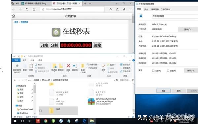This screenshot has width=198, height=124.
Task: Go to the Edge home page icon
Action: tap(34, 9)
